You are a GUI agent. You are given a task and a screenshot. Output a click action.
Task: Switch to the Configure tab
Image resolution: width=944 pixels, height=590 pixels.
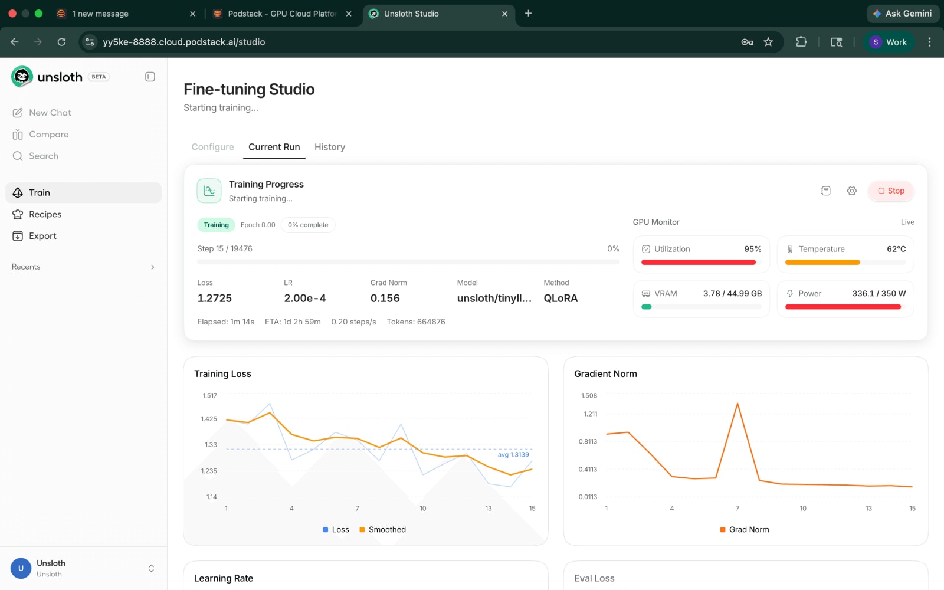tap(212, 147)
